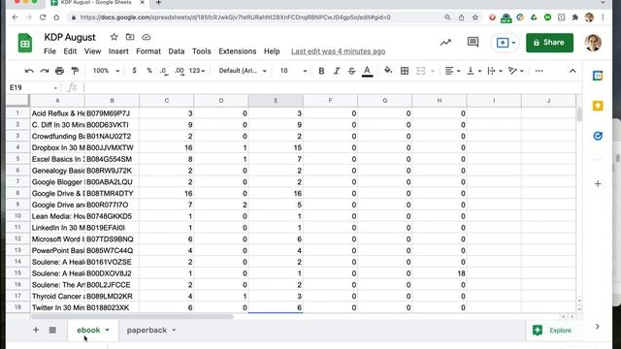Decrease decimal places
Image resolution: width=621 pixels, height=349 pixels.
pyautogui.click(x=164, y=71)
